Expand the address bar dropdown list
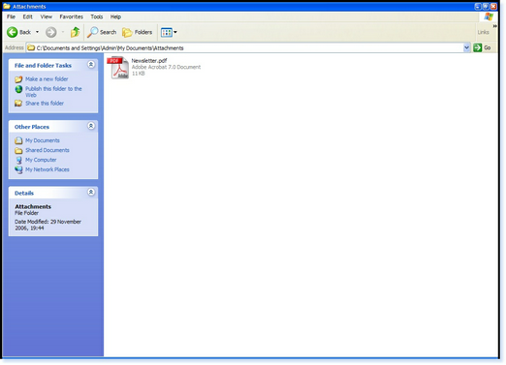 click(x=466, y=47)
